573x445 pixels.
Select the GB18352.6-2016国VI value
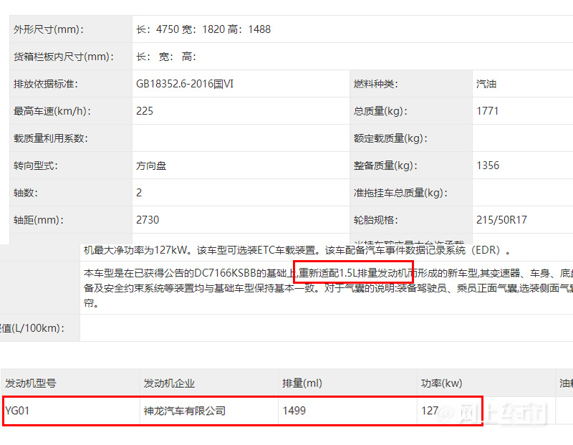[185, 84]
